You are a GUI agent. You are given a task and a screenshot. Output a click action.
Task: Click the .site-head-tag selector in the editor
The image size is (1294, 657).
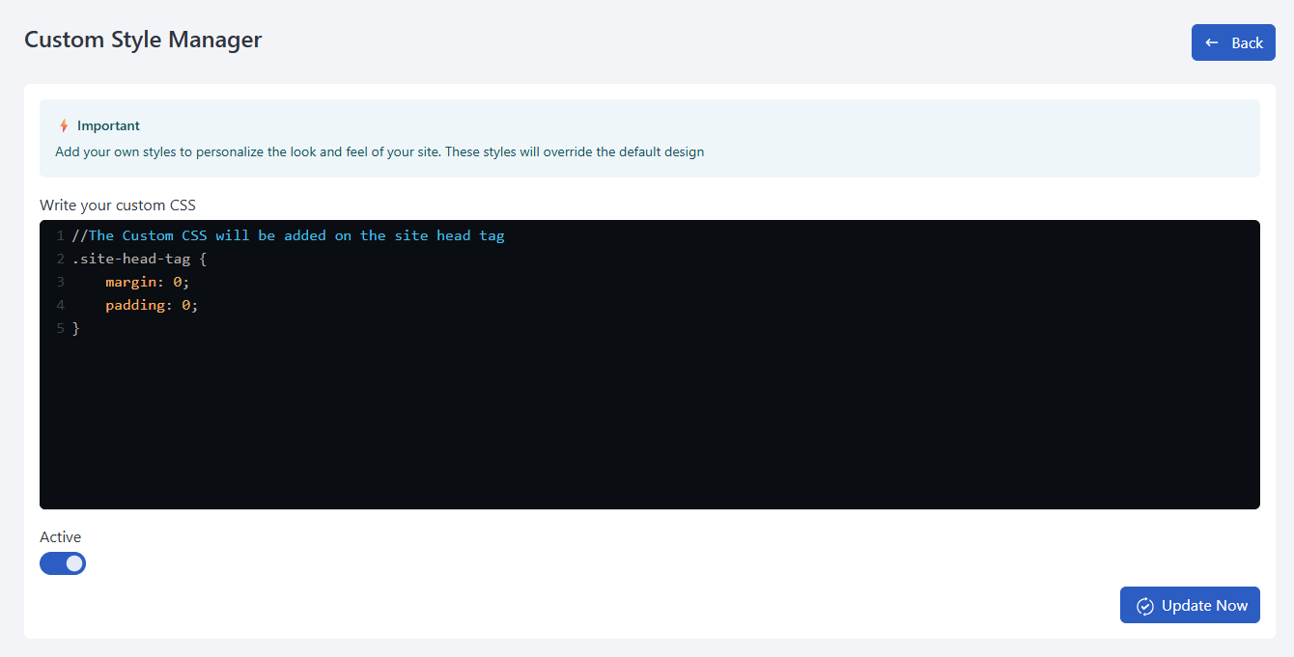[135, 258]
